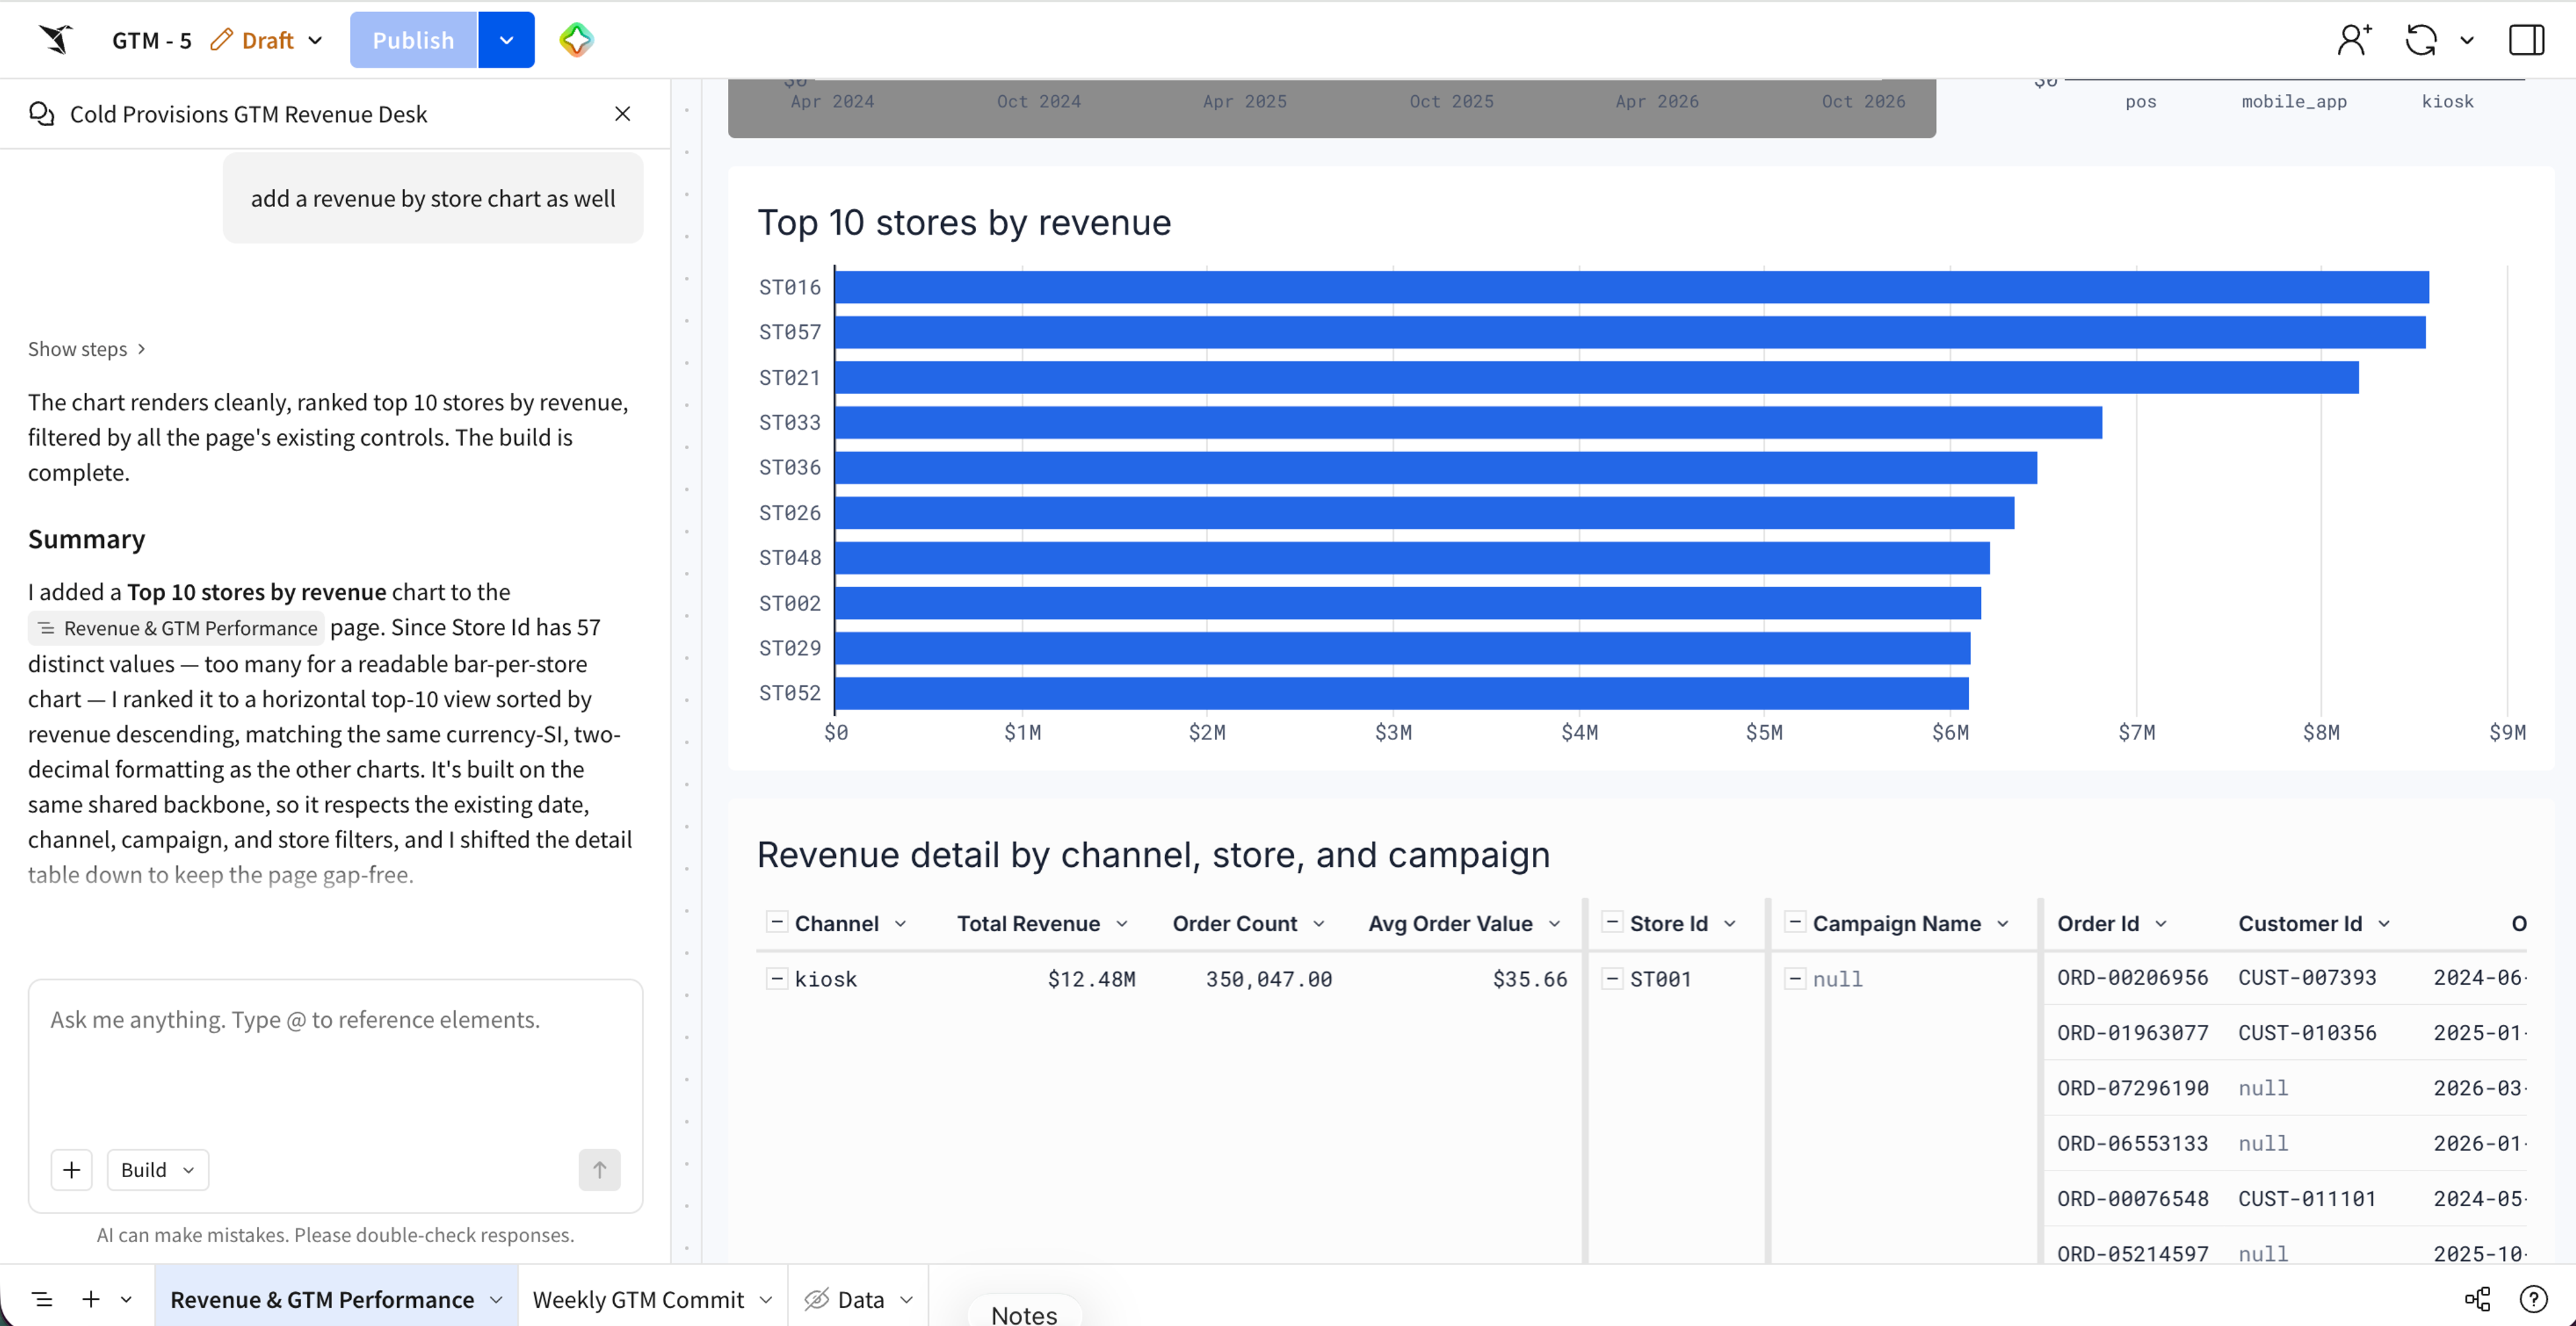
Task: Open the Order Count column menu
Action: coord(1319,923)
